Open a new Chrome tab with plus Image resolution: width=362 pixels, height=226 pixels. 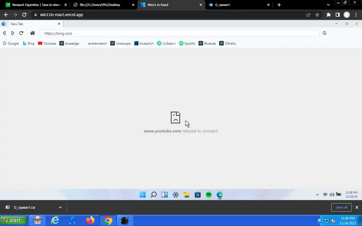click(x=279, y=5)
